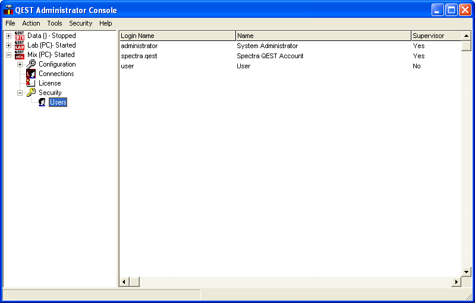This screenshot has height=303, width=475.
Task: Click the License icon in tree
Action: point(31,83)
